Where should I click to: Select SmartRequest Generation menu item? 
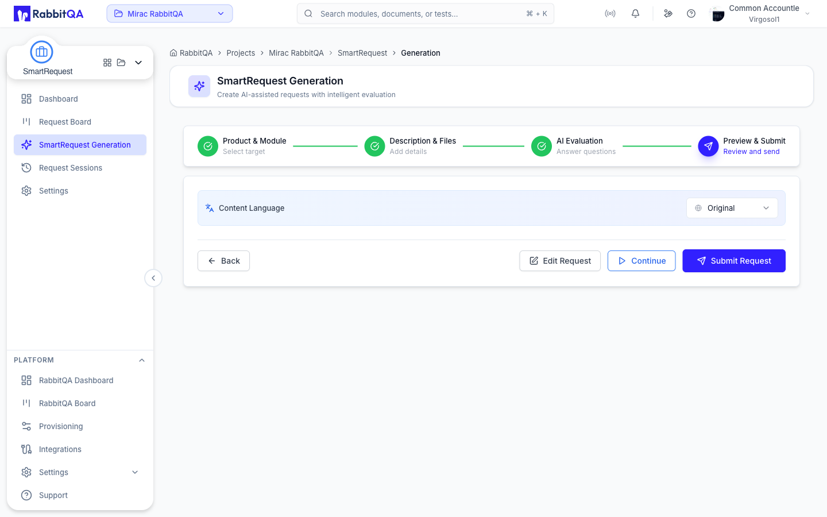(80, 145)
